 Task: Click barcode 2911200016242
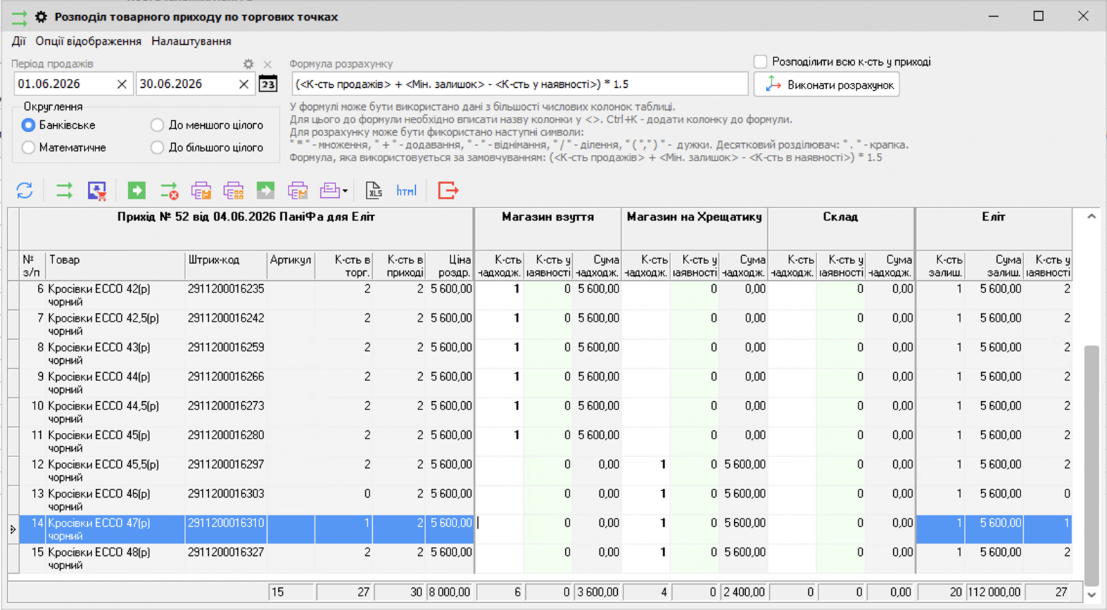(226, 318)
